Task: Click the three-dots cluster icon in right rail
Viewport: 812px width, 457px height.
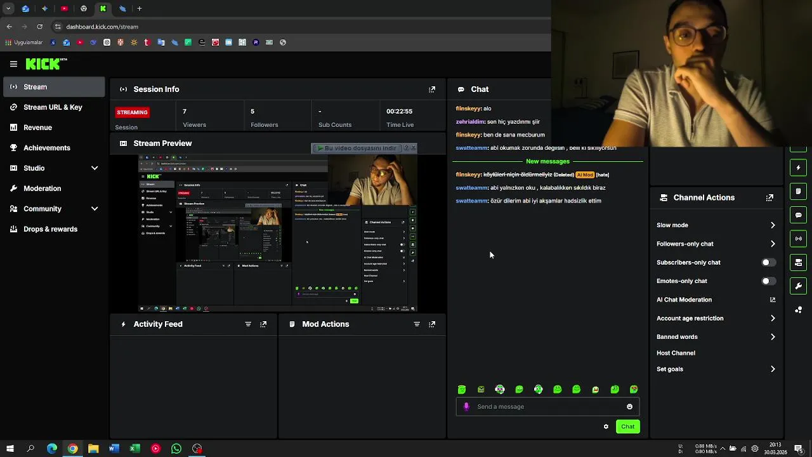Action: pyautogui.click(x=798, y=310)
